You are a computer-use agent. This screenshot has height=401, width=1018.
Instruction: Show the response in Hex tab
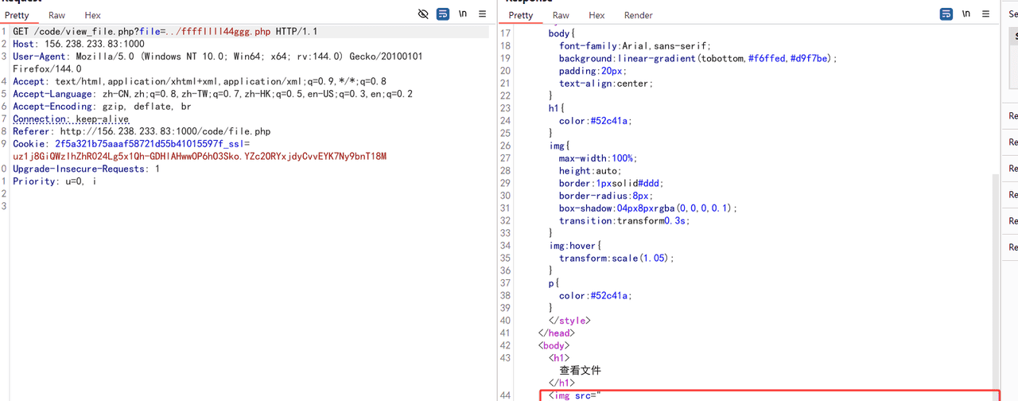tap(596, 15)
